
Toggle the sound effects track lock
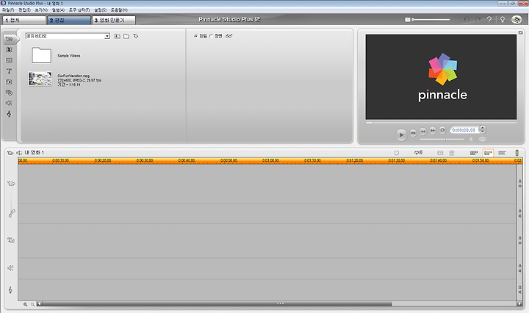click(x=520, y=267)
